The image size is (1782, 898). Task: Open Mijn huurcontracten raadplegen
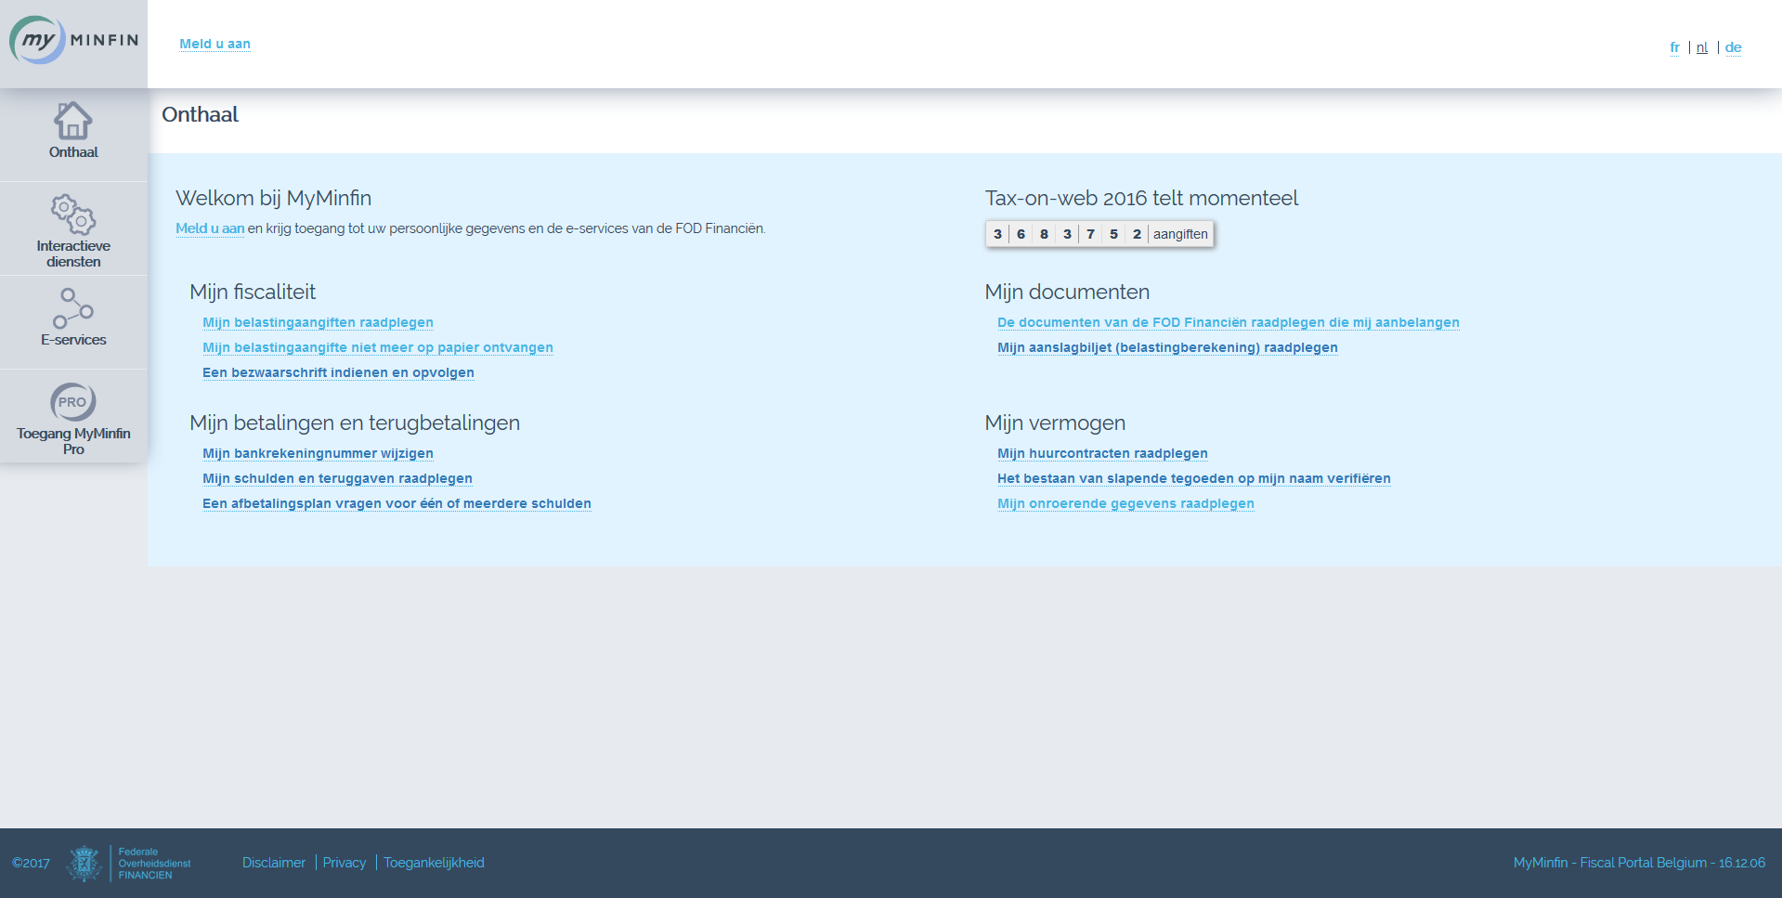click(x=1102, y=453)
